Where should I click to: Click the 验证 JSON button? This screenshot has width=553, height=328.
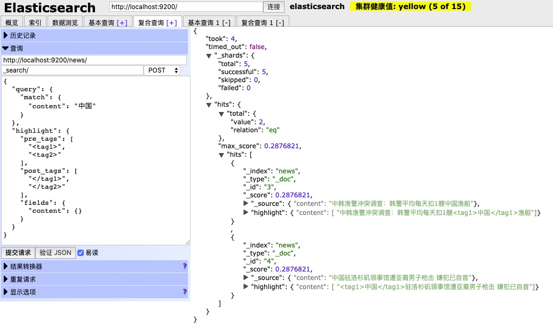(56, 253)
